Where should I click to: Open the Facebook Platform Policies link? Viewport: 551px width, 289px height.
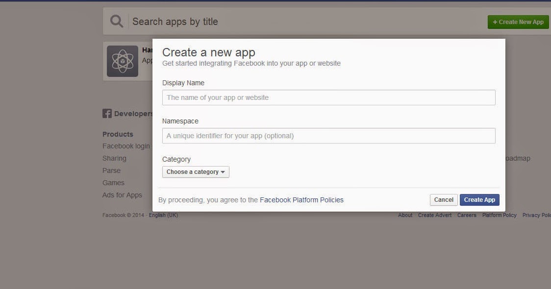click(301, 200)
